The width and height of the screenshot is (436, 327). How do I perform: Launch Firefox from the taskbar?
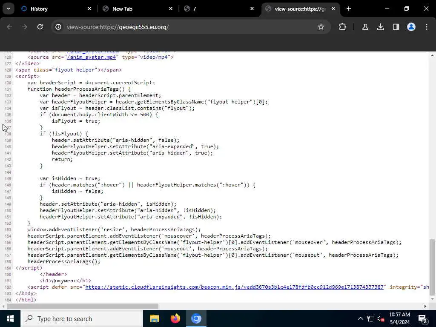175,318
